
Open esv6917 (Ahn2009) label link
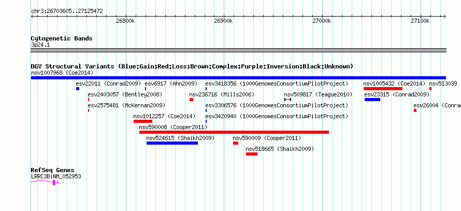coord(171,83)
